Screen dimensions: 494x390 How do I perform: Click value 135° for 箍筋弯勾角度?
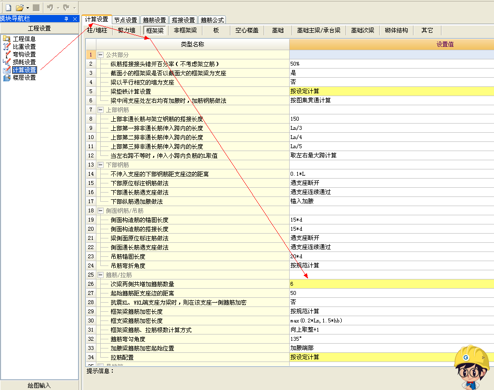392,339
